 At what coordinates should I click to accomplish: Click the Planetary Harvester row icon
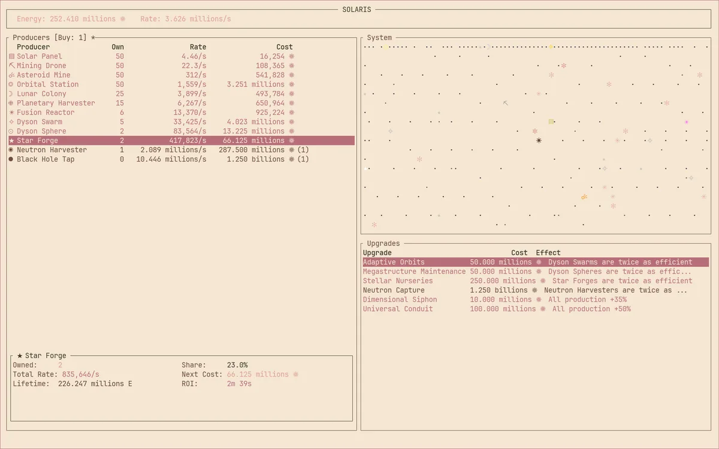coord(11,103)
